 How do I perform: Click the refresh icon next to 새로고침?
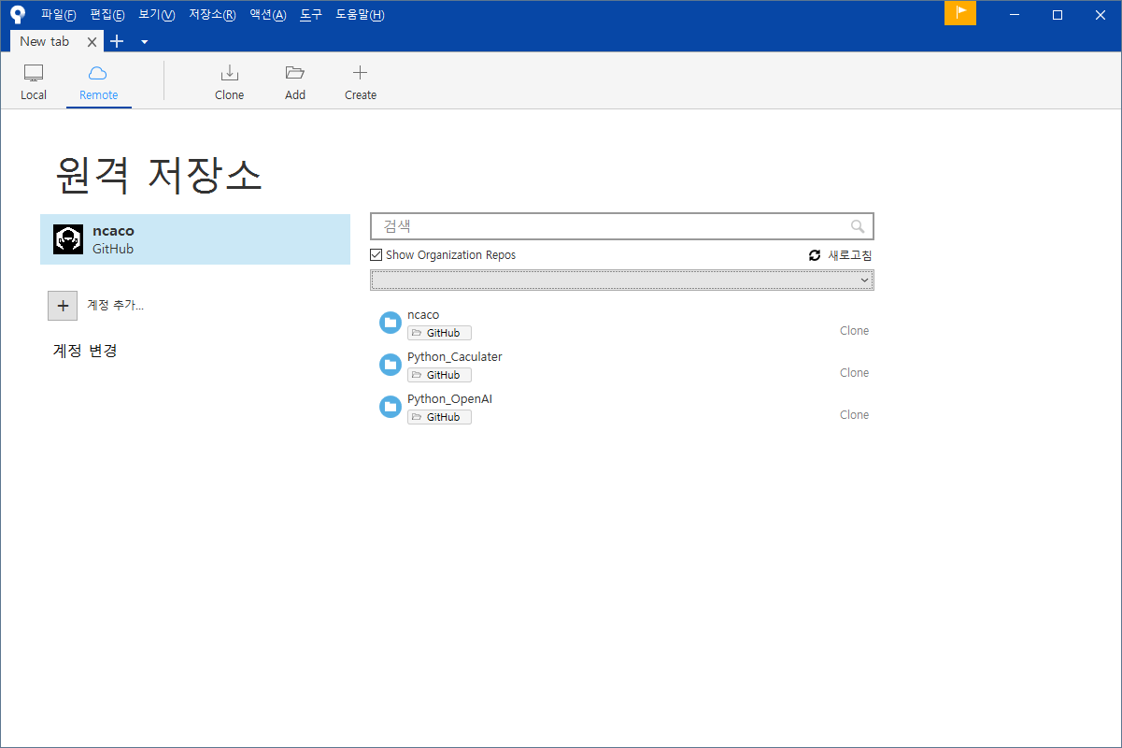click(814, 254)
